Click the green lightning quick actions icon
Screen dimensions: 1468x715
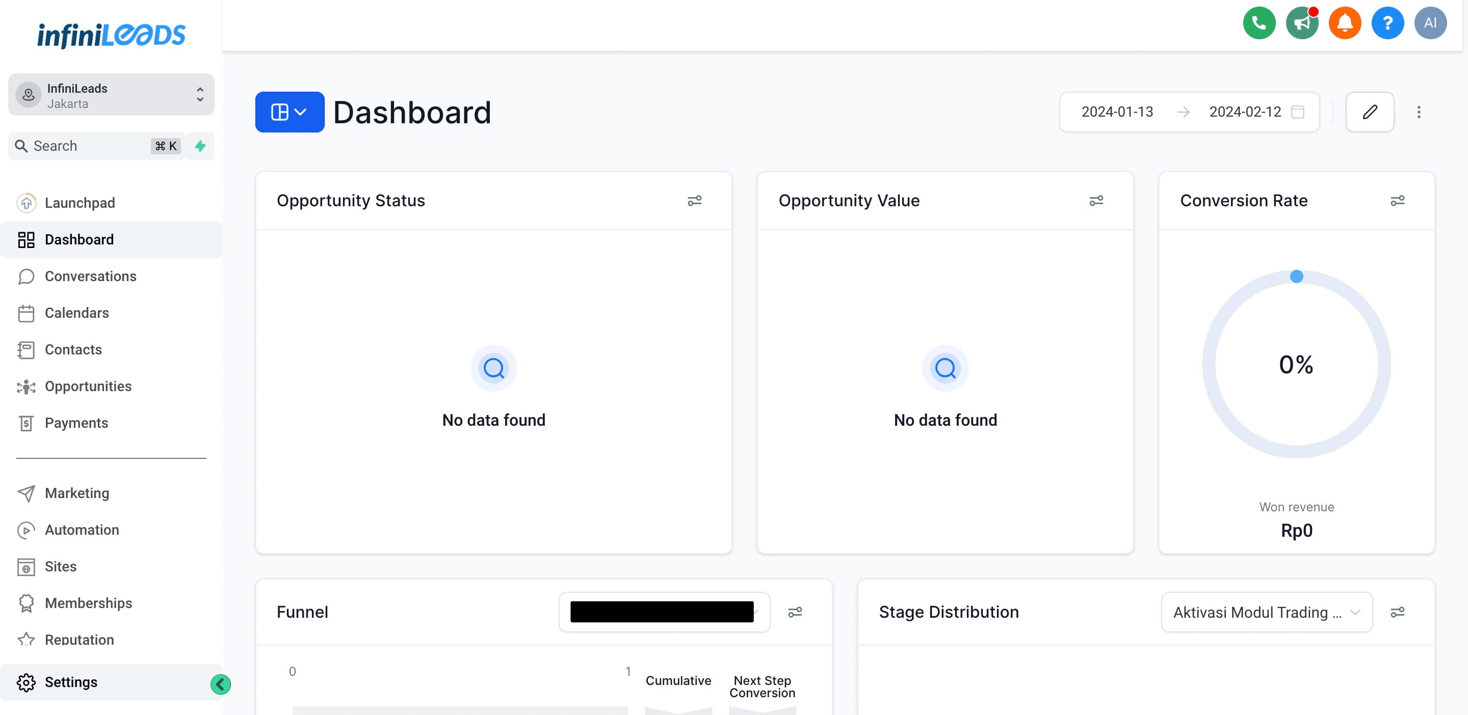click(x=200, y=146)
